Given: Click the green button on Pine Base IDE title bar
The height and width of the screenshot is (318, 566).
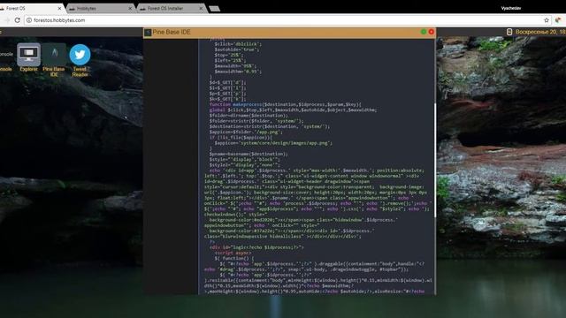Looking at the screenshot, I should [x=424, y=32].
